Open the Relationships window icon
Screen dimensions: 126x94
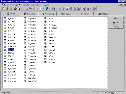point(84,9)
